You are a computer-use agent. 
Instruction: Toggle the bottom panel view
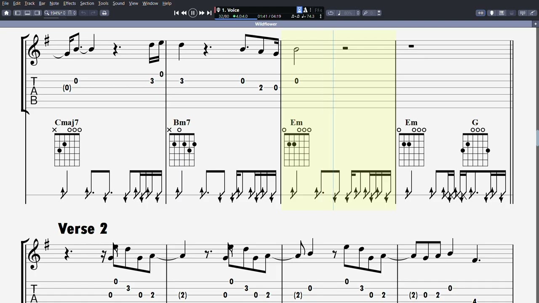[x=27, y=13]
